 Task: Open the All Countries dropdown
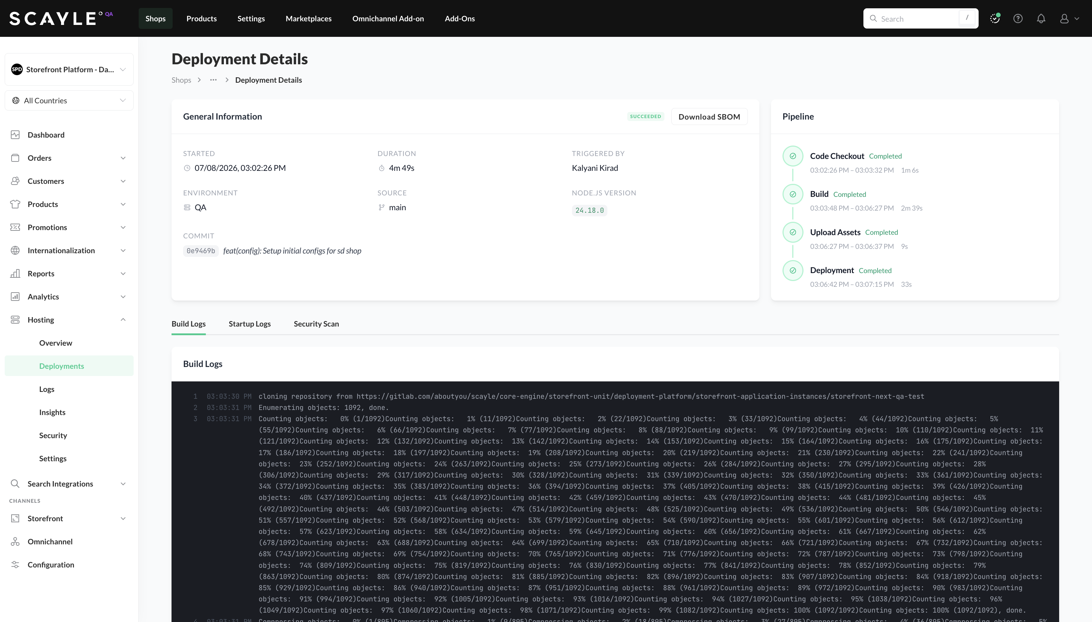[x=69, y=100]
